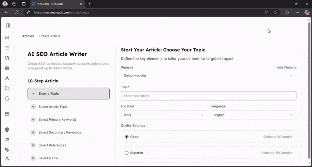The width and height of the screenshot is (312, 167).
Task: Click the Add Website link
Action: [286, 67]
